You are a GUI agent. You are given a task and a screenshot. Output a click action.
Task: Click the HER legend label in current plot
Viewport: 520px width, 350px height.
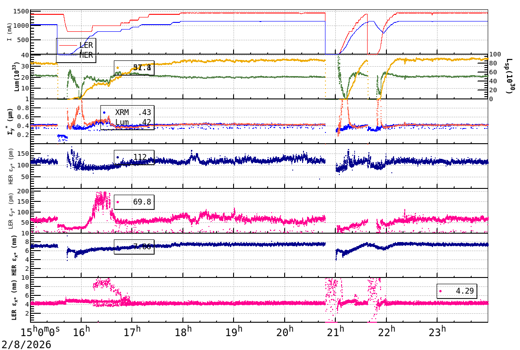[x=86, y=55]
